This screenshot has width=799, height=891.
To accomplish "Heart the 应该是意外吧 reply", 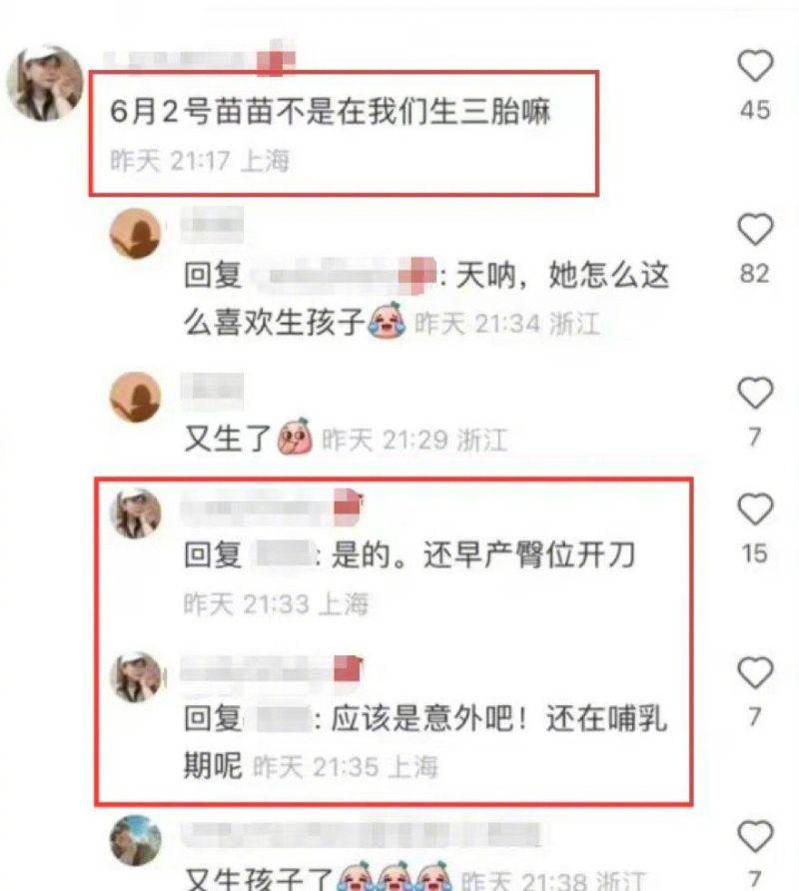I will tap(755, 673).
